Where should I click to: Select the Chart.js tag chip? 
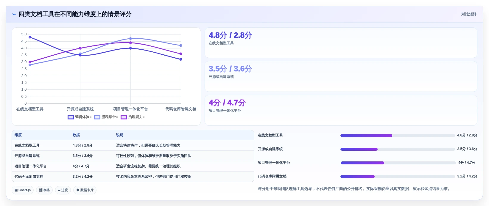pos(23,190)
